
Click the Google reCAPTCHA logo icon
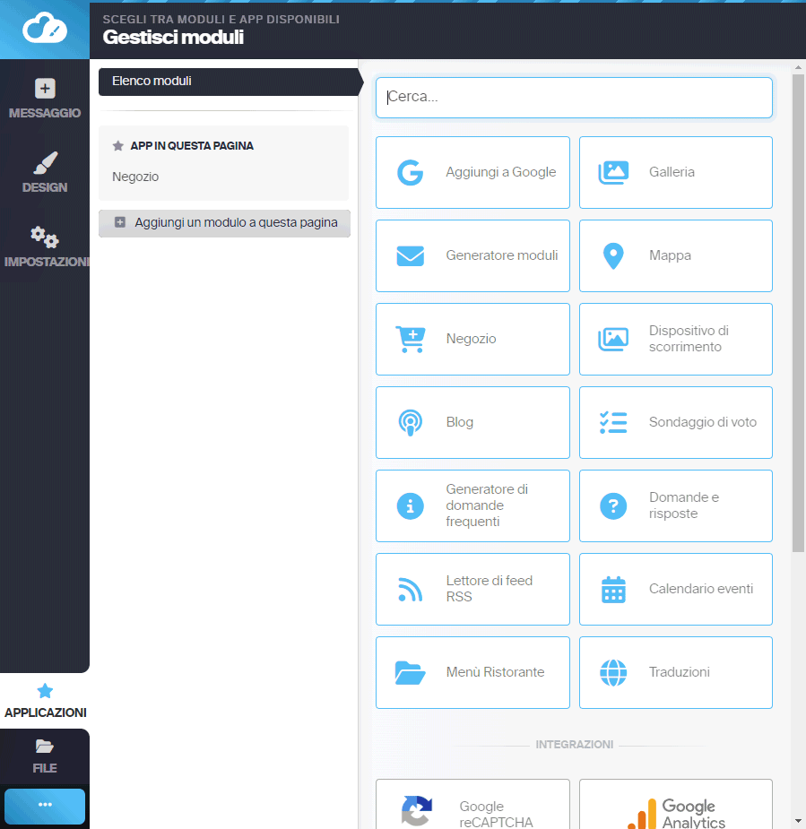pos(417,811)
